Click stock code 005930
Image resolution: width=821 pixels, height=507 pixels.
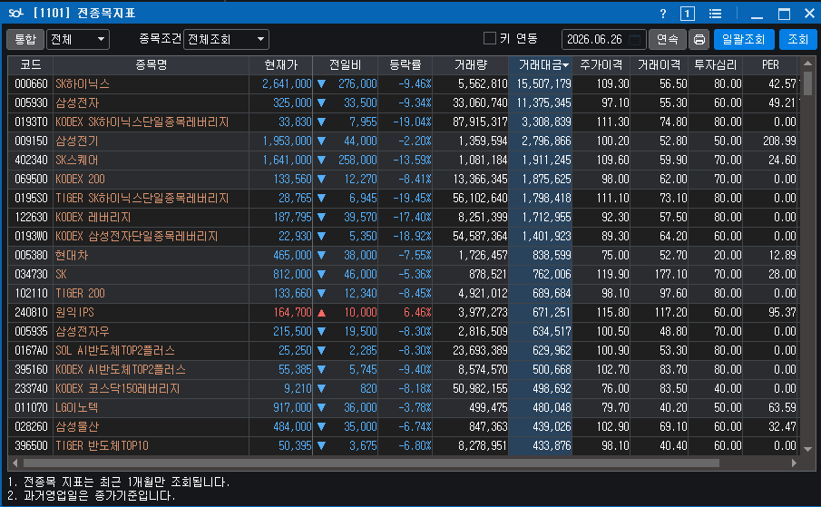pos(31,103)
